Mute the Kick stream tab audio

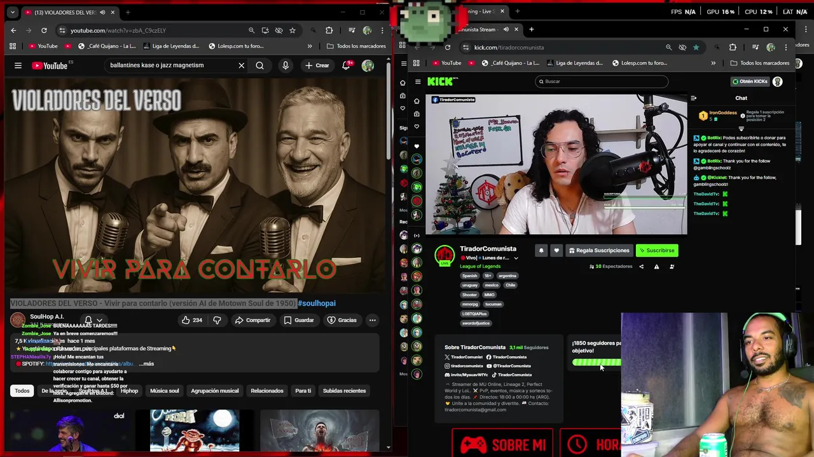pyautogui.click(x=506, y=29)
